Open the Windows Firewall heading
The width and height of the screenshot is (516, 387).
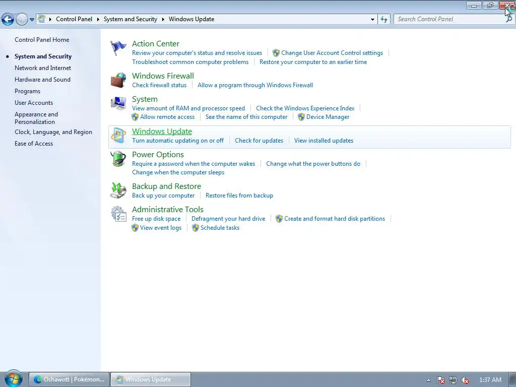point(163,76)
